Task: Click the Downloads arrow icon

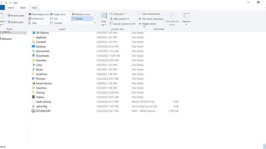Action: coord(33,55)
